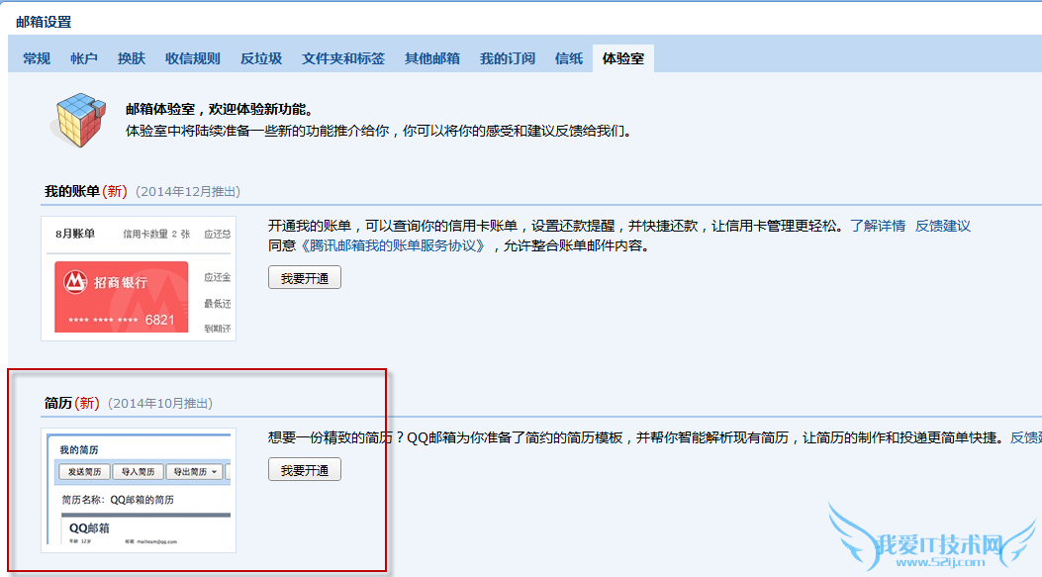Image resolution: width=1042 pixels, height=577 pixels.
Task: Open the 反馈建议 link for 我的账单
Action: [x=943, y=226]
